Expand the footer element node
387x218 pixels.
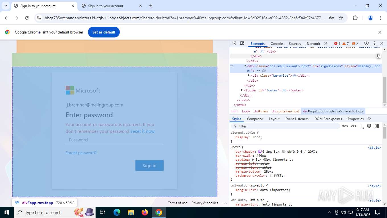pyautogui.click(x=242, y=90)
